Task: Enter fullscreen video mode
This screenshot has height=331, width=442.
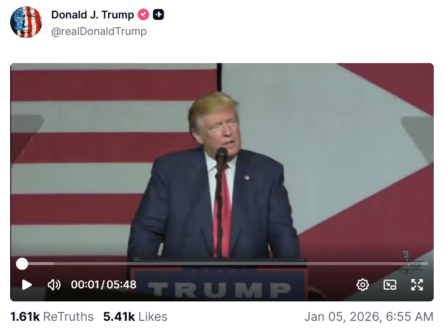Action: tap(417, 284)
